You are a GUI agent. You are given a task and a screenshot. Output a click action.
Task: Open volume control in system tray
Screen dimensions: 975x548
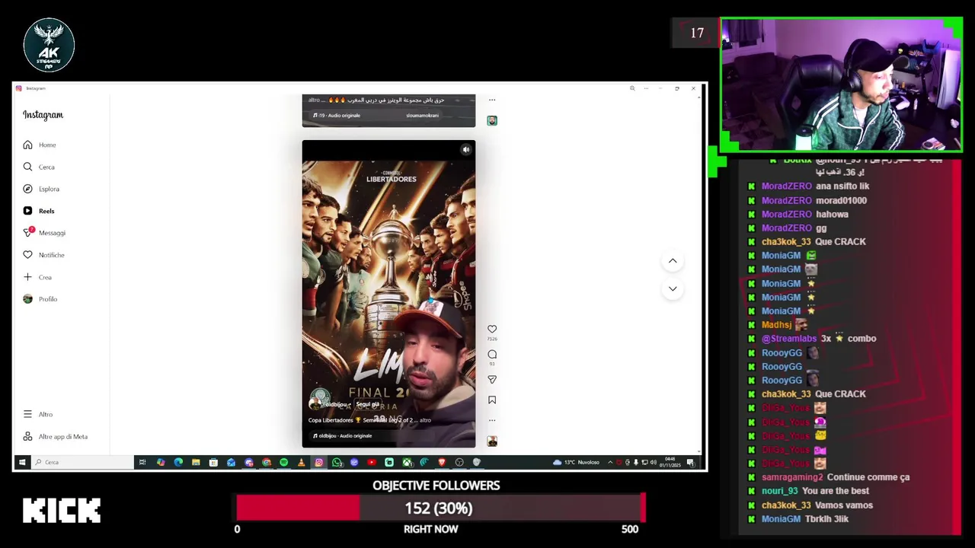[654, 462]
